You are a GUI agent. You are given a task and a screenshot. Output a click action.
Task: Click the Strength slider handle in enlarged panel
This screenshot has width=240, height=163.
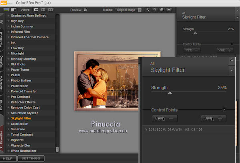[170, 93]
